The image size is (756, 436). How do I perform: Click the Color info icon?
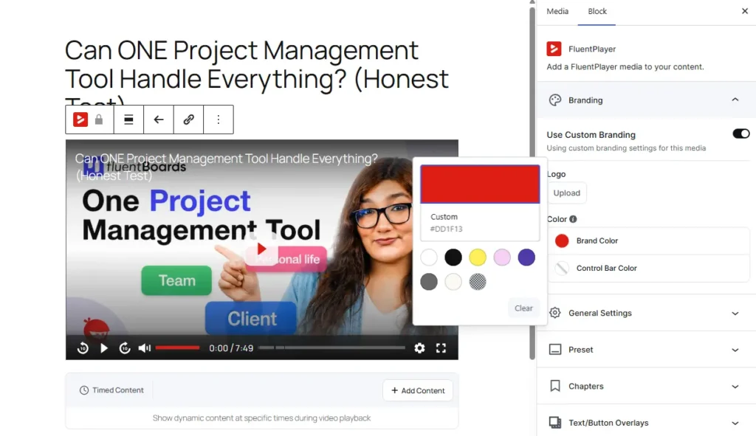click(x=573, y=218)
